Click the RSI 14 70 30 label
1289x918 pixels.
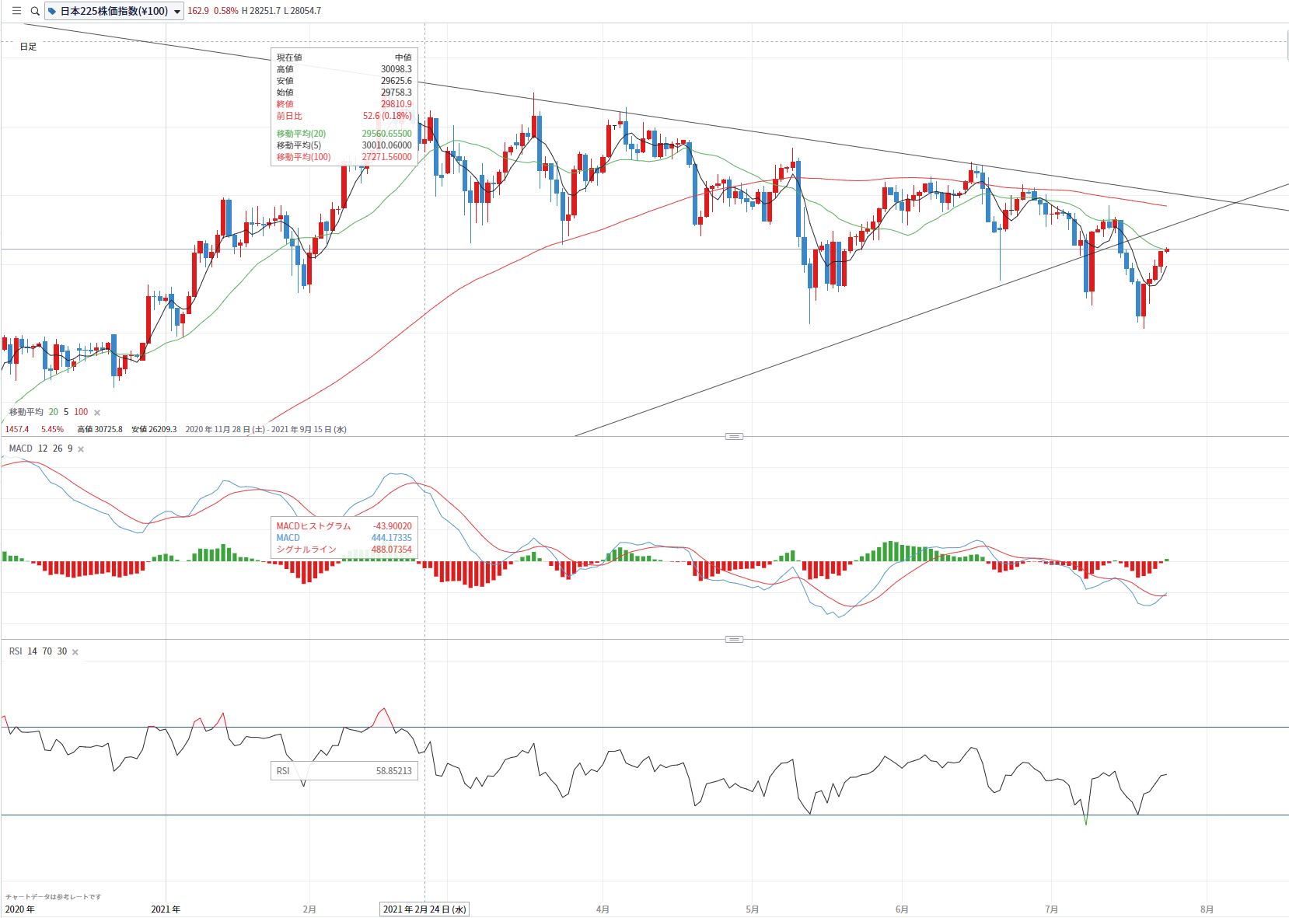(x=37, y=651)
